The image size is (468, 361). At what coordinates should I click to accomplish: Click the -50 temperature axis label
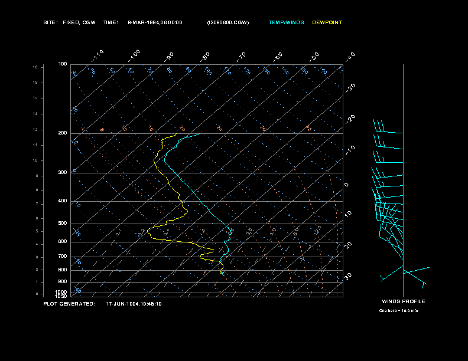pyautogui.click(x=314, y=57)
